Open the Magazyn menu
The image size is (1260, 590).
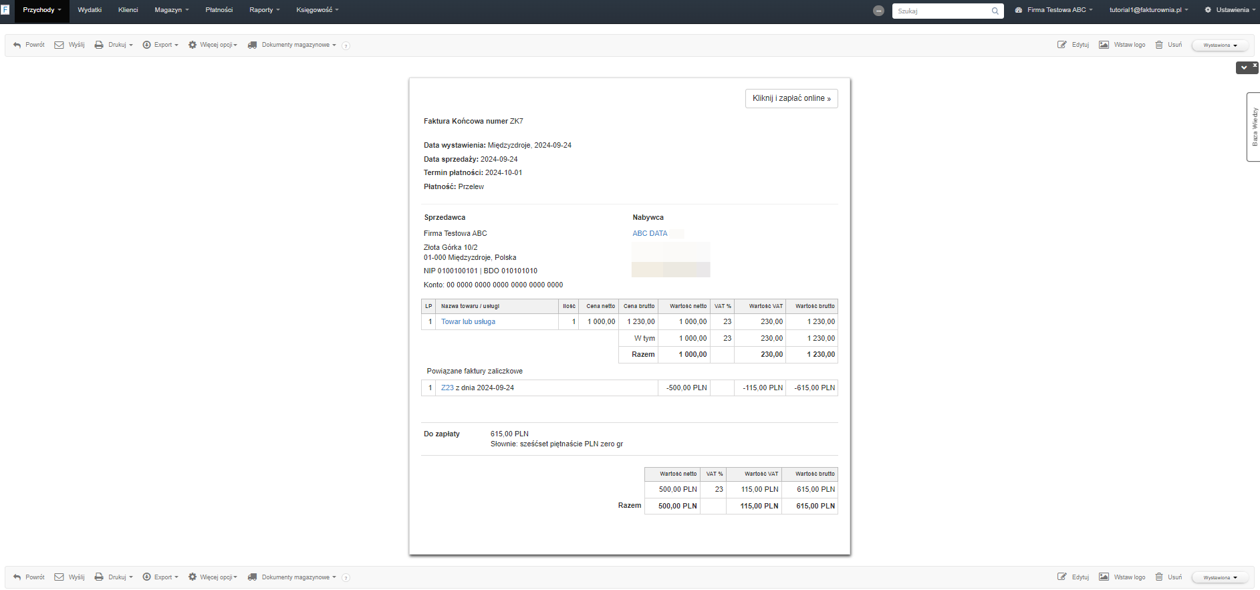pos(172,10)
